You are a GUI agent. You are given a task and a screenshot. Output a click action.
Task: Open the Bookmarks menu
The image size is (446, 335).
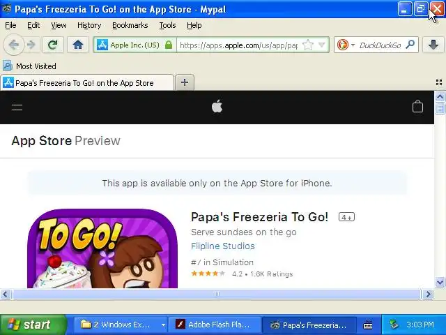(x=130, y=25)
